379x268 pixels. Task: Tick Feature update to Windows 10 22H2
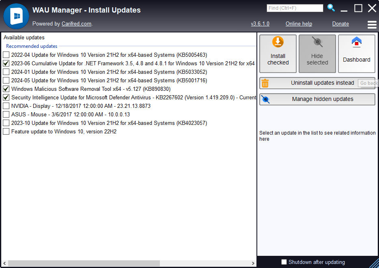pyautogui.click(x=6, y=132)
